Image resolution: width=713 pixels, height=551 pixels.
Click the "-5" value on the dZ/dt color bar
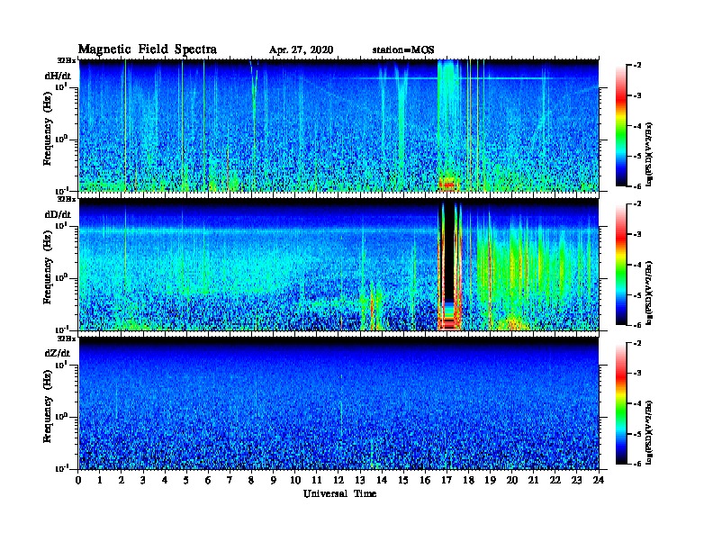coord(638,434)
